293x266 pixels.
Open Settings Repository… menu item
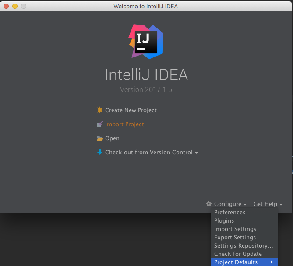[244, 245]
